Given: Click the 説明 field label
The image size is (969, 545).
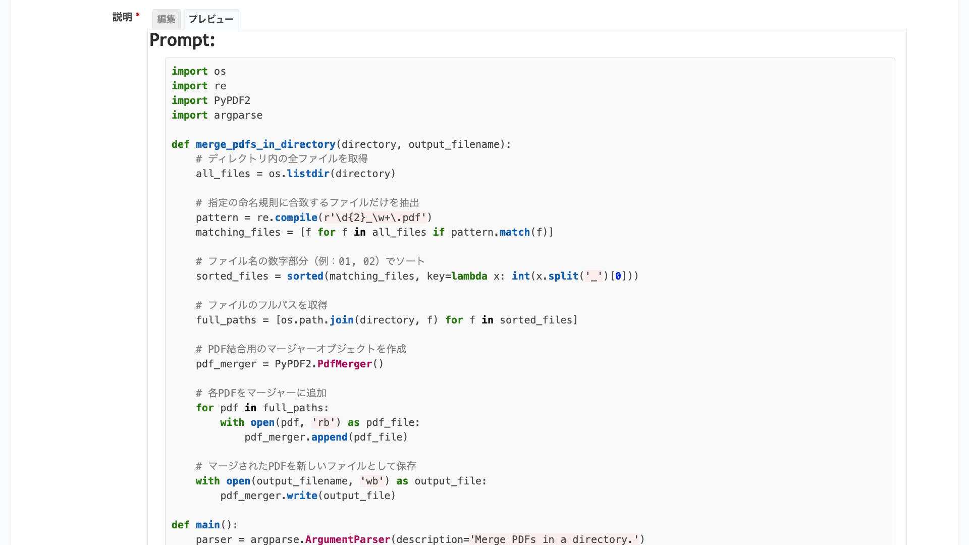Looking at the screenshot, I should [122, 17].
